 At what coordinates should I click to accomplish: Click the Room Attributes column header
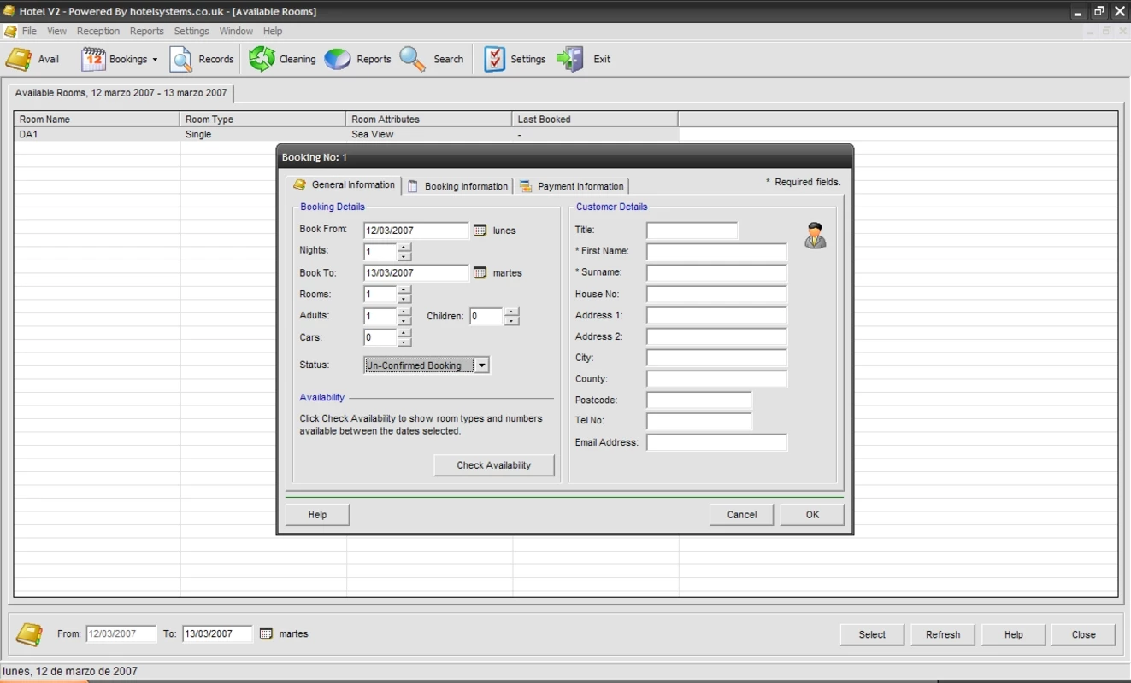point(428,120)
